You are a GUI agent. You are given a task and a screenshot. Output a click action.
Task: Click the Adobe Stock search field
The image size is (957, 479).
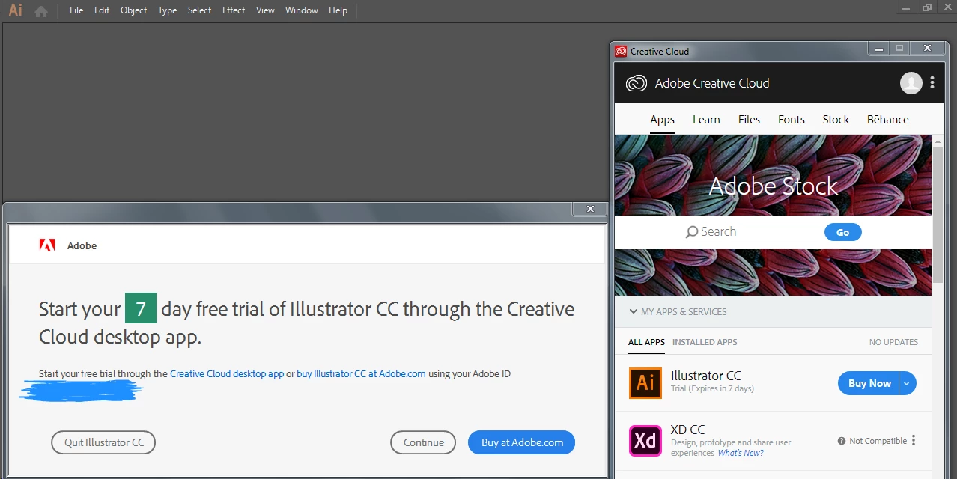[x=753, y=232]
